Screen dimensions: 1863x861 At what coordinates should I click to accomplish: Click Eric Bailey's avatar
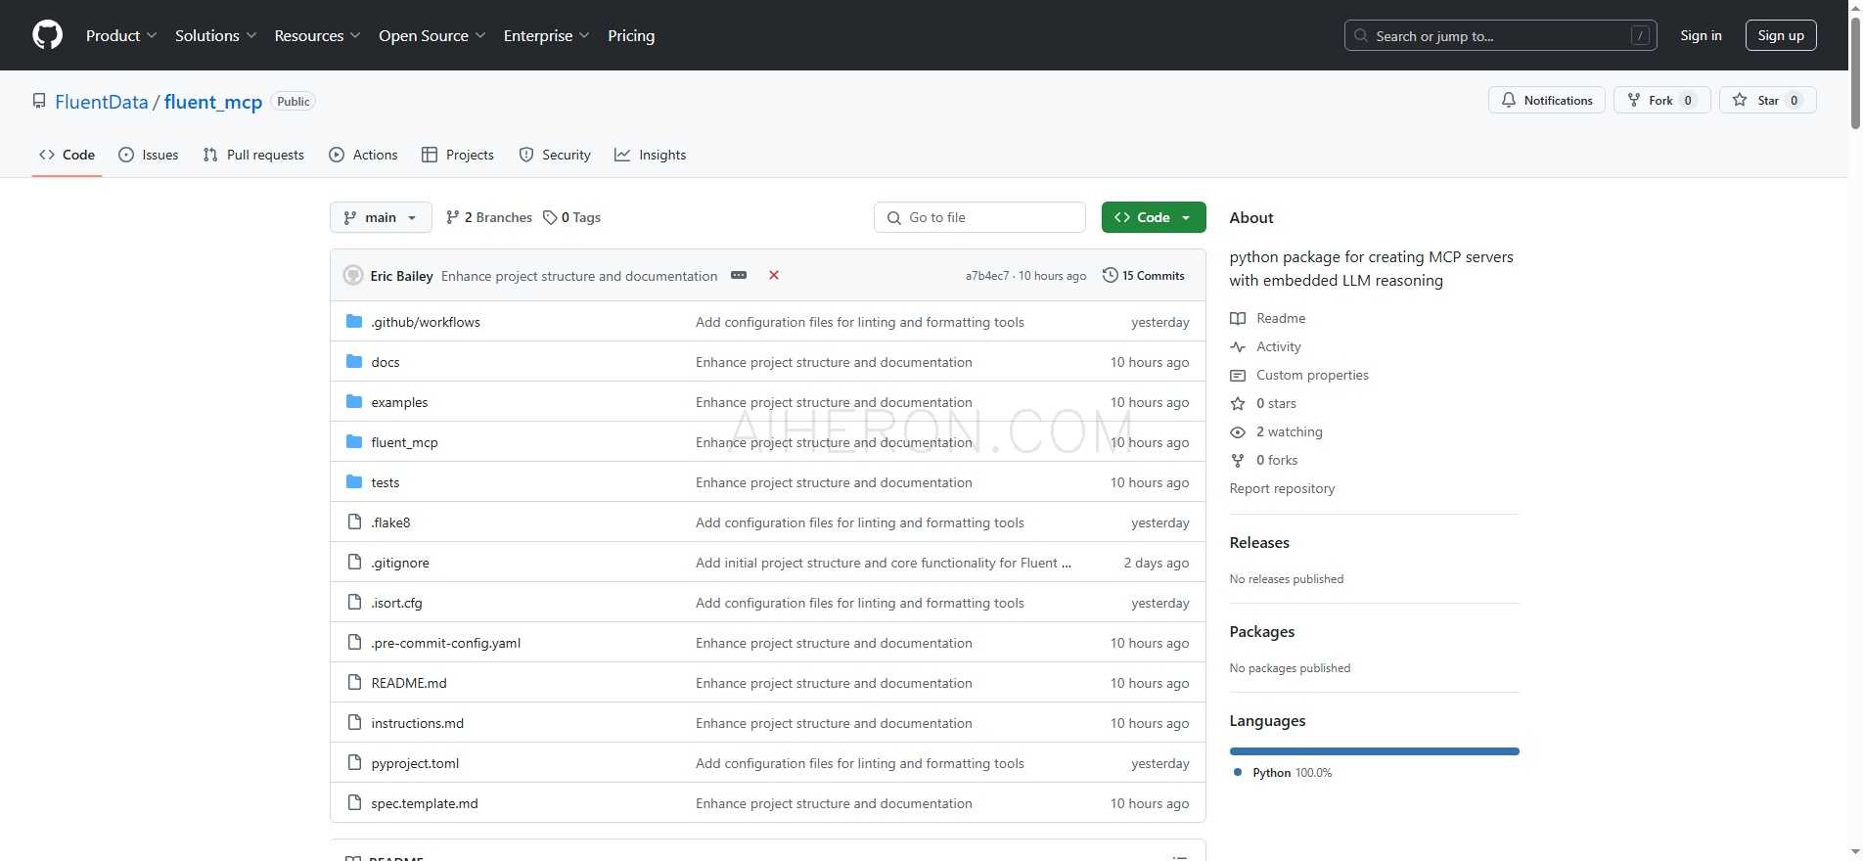(353, 276)
